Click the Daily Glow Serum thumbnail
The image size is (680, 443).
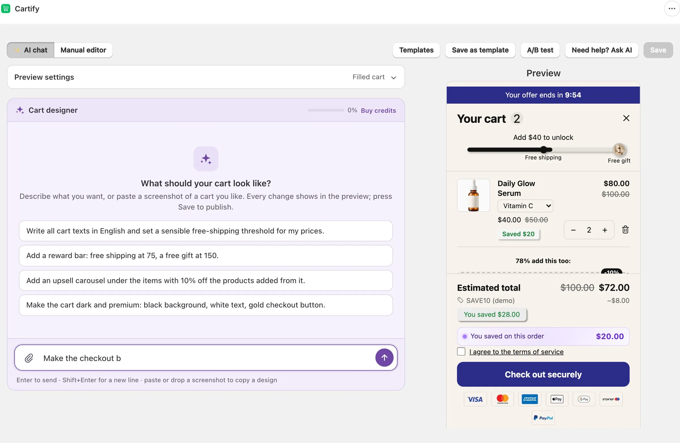[473, 195]
